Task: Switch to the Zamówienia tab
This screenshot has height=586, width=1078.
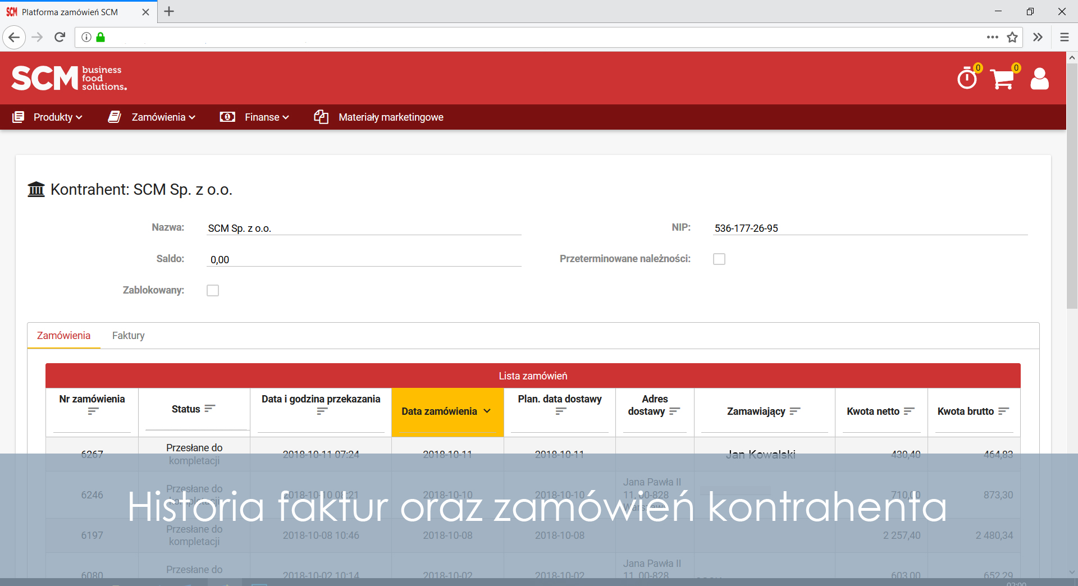Action: click(63, 335)
